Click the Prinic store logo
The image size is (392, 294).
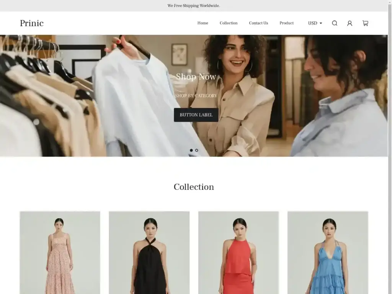[32, 23]
